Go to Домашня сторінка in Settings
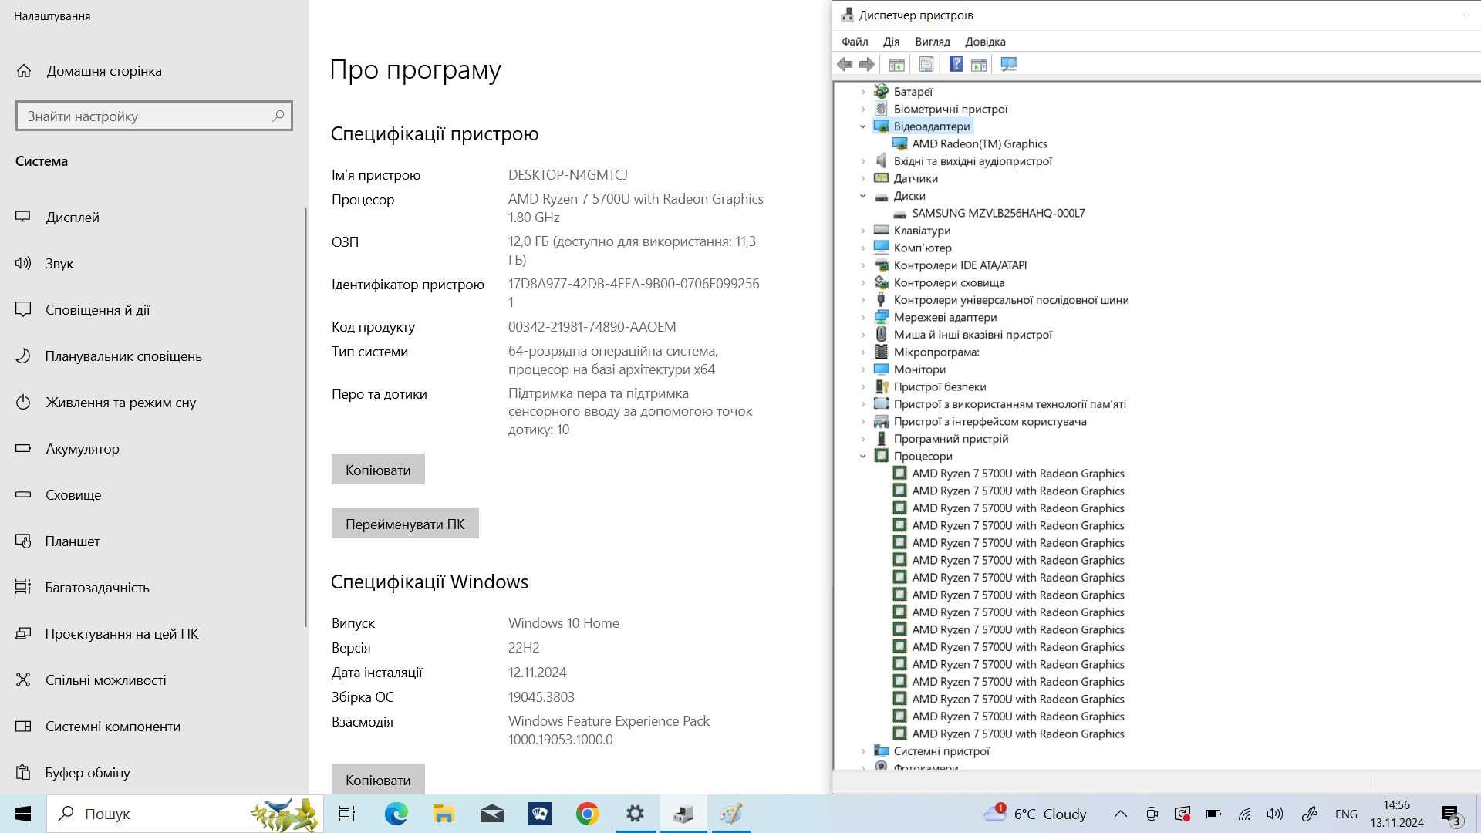Viewport: 1481px width, 833px height. [x=154, y=71]
